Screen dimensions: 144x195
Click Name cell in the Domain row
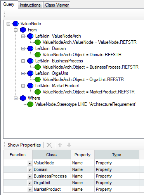tap(83, 169)
